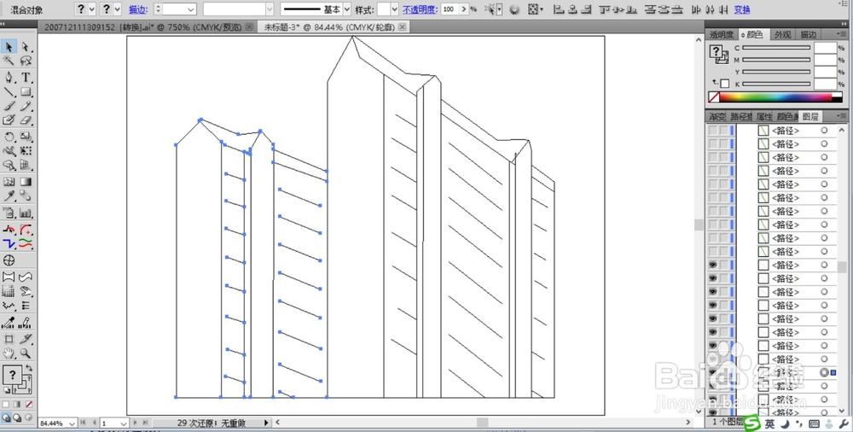Open the fill color dropdown in the control bar
This screenshot has width=853, height=432.
pyautogui.click(x=91, y=9)
